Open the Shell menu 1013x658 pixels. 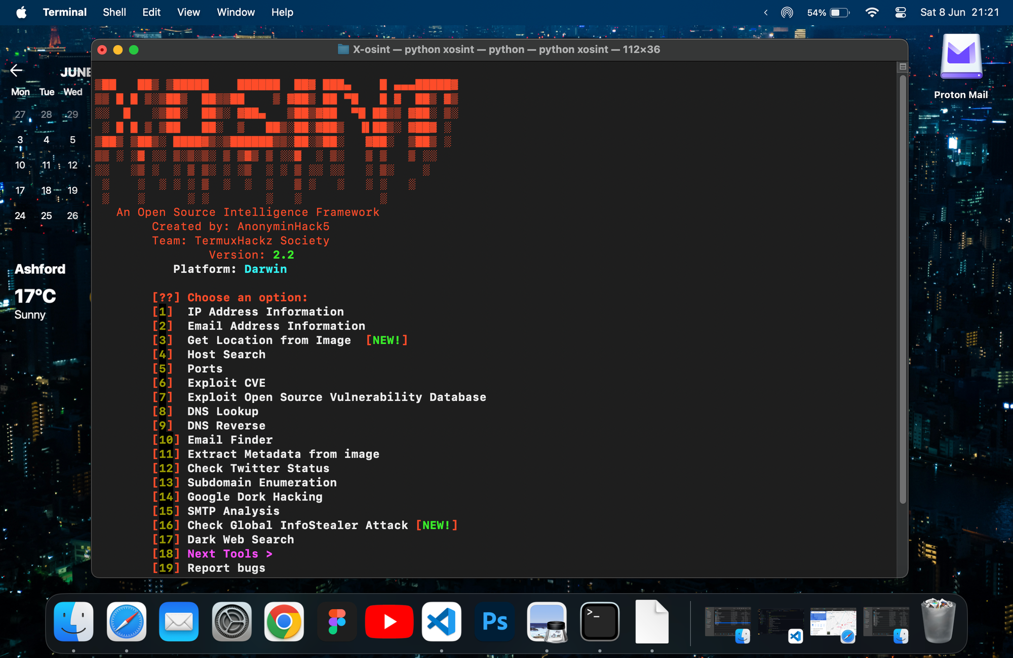(x=114, y=13)
